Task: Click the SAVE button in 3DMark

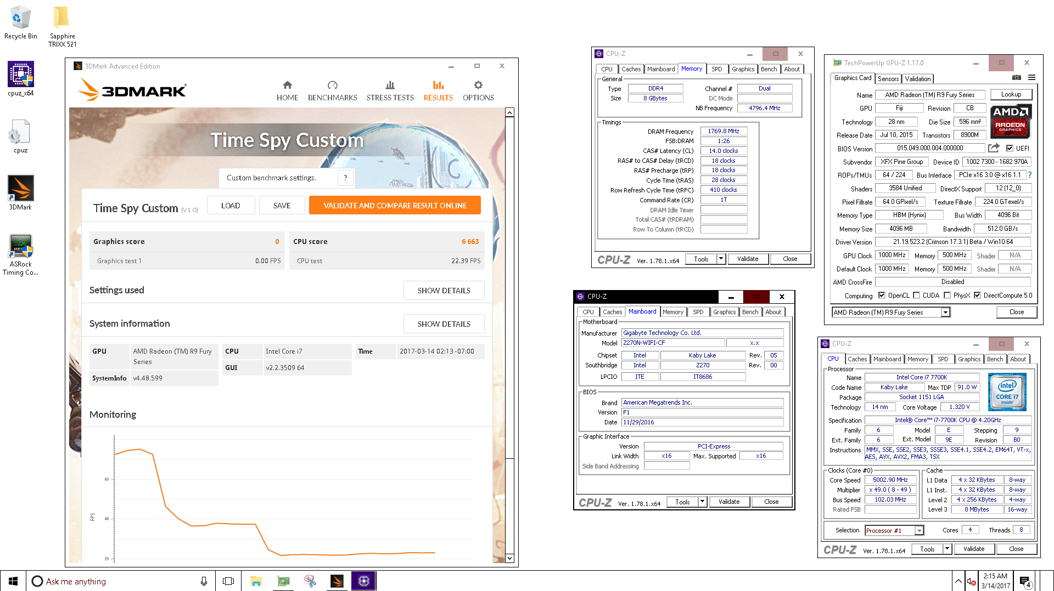Action: click(282, 206)
